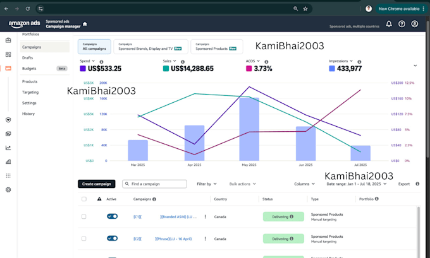Open Products in the side menu
Image resolution: width=430 pixels, height=258 pixels.
point(30,81)
